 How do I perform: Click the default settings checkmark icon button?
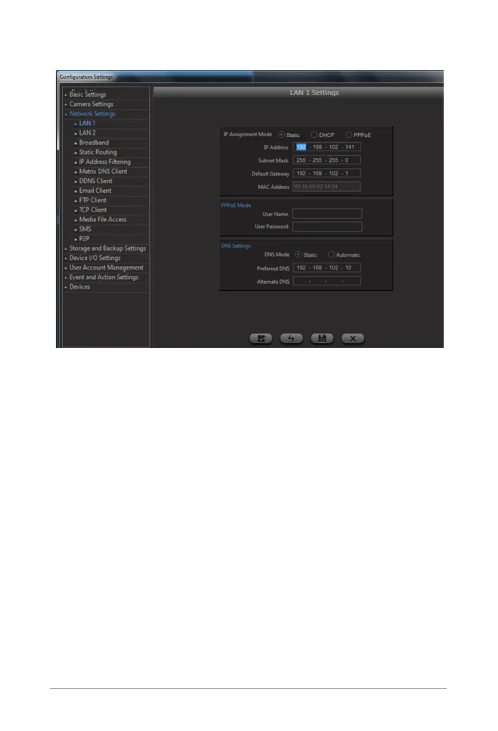click(260, 339)
